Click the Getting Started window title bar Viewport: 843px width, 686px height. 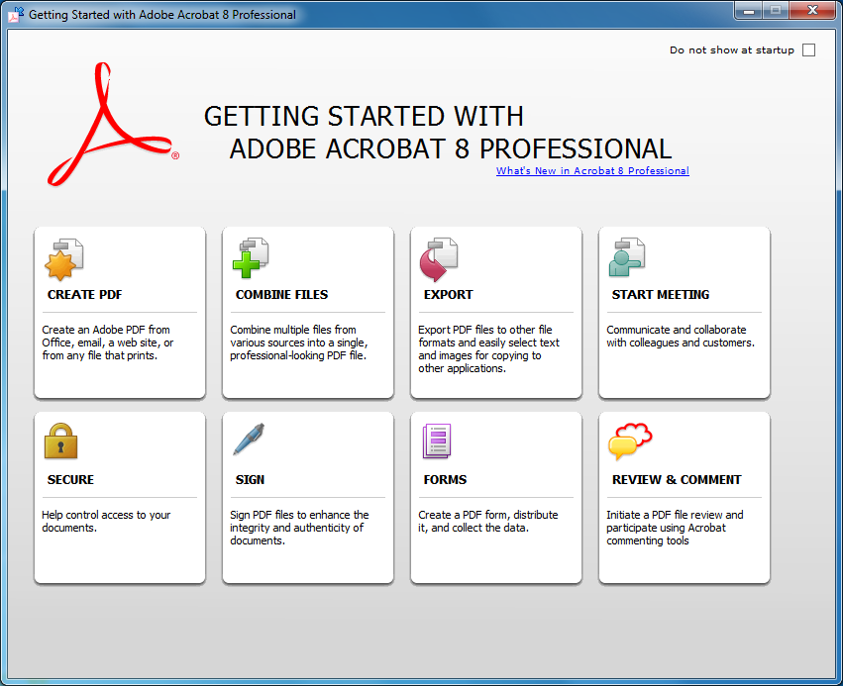click(396, 14)
